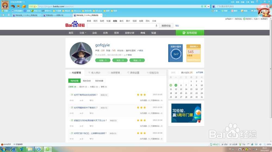Click the 经验：5 green pill button
Image resolution: width=272 pixels, height=152 pixels.
click(103, 60)
